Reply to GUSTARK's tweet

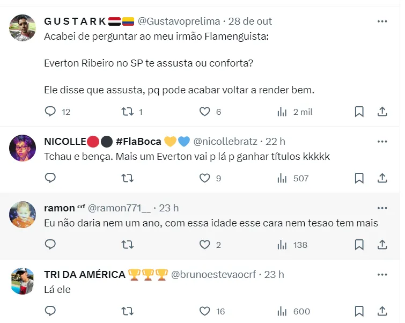(x=50, y=112)
